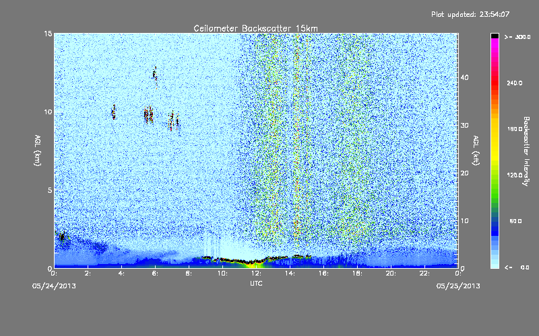Click the cloud echo at 10 km near 3:30 UTC

[114, 112]
